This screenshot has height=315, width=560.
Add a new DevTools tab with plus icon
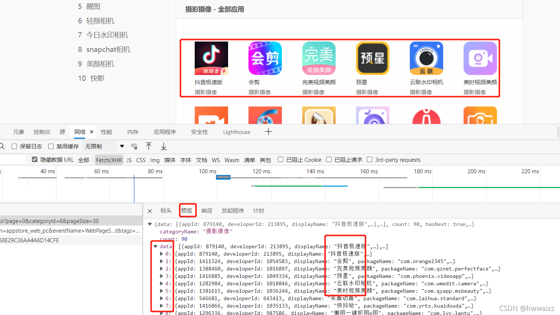tap(269, 132)
